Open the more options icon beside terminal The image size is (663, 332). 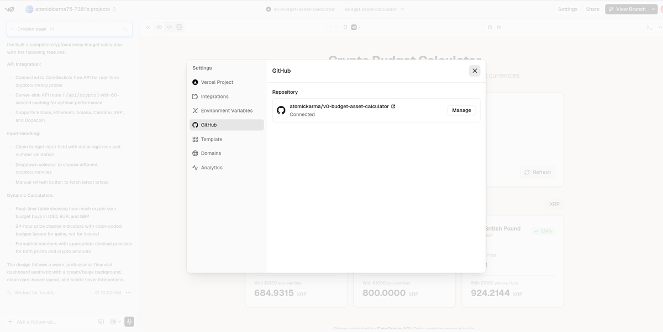660,27
